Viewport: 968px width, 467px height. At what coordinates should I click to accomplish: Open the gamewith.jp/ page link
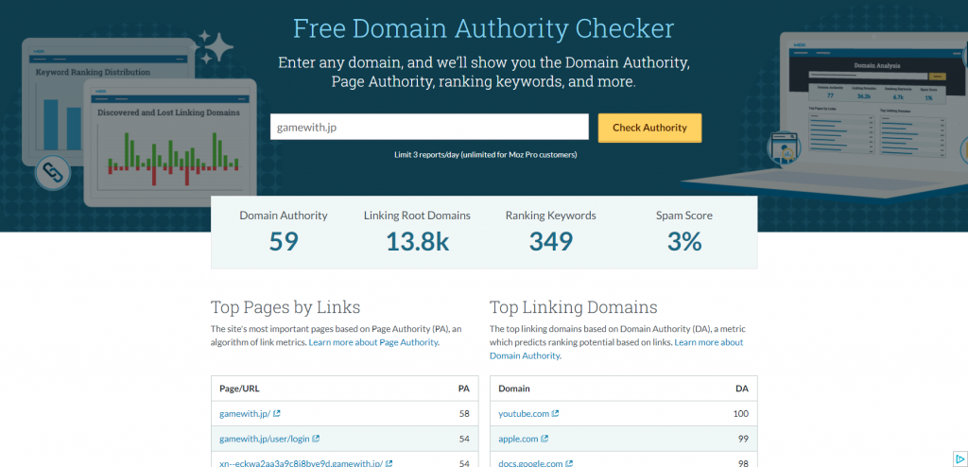click(244, 414)
